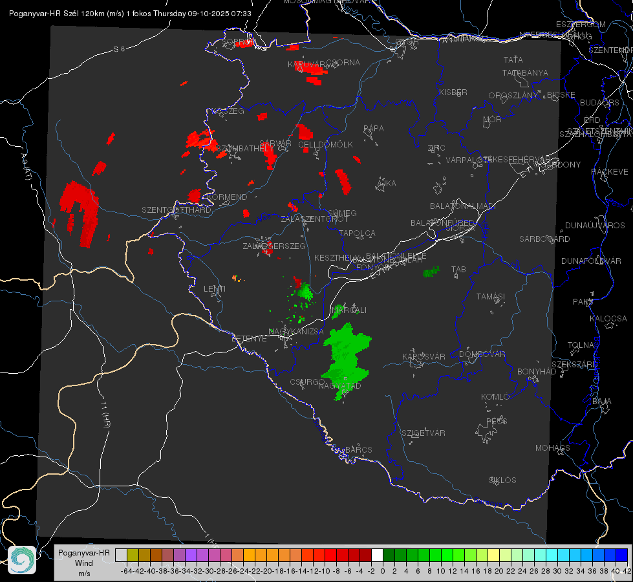Pick the pale yellow legend swatch

point(493,555)
